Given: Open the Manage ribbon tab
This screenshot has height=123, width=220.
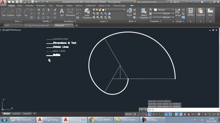Looking at the screenshot, I should [x=59, y=5].
